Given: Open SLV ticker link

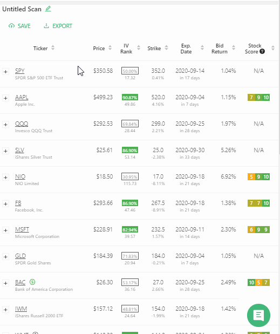Looking at the screenshot, I should tap(19, 150).
